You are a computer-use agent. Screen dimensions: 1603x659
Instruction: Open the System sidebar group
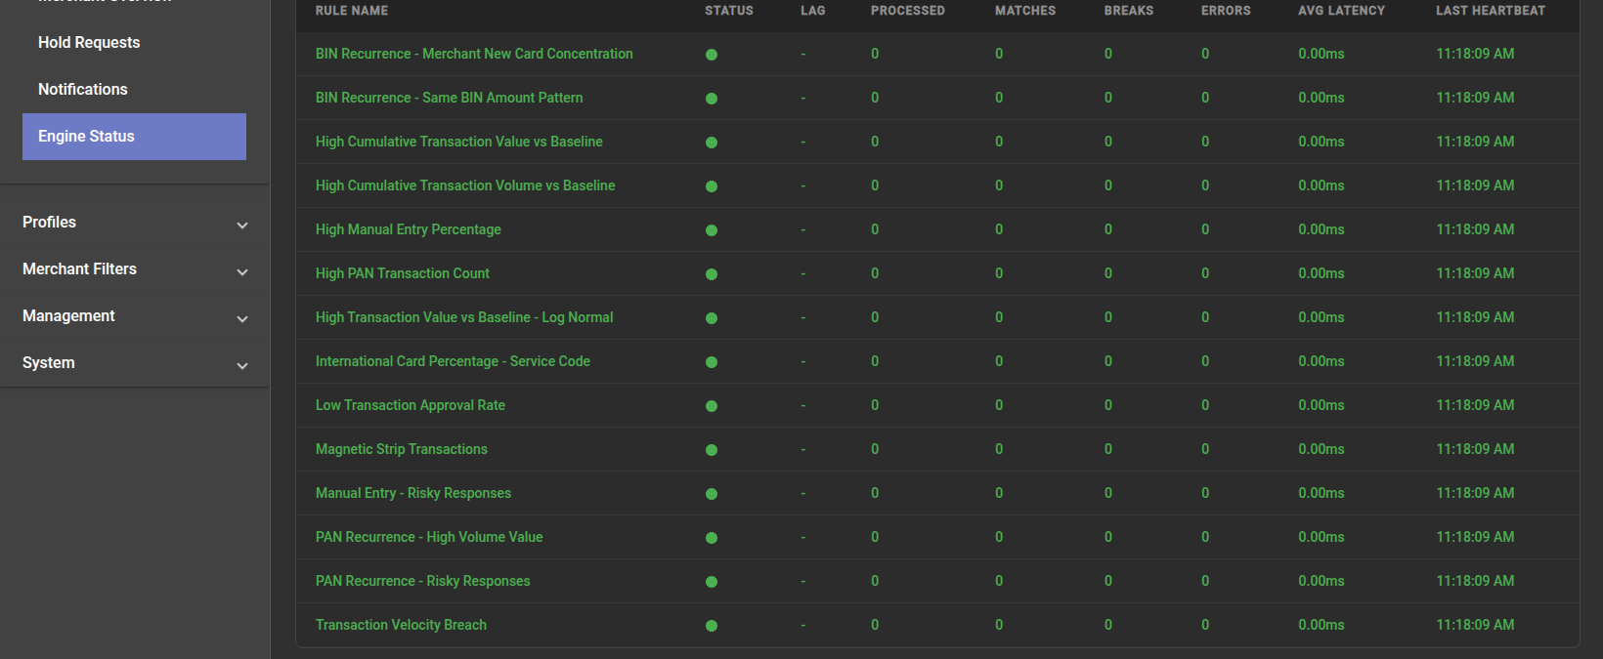[x=134, y=363]
